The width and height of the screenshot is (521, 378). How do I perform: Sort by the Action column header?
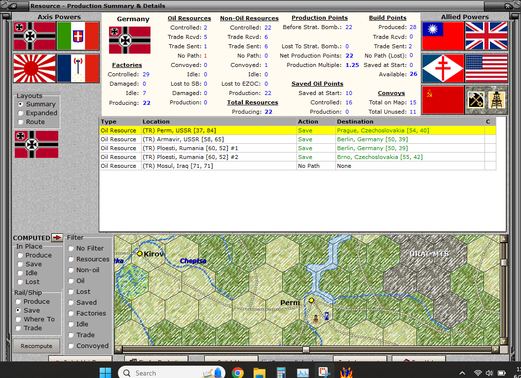pyautogui.click(x=316, y=122)
